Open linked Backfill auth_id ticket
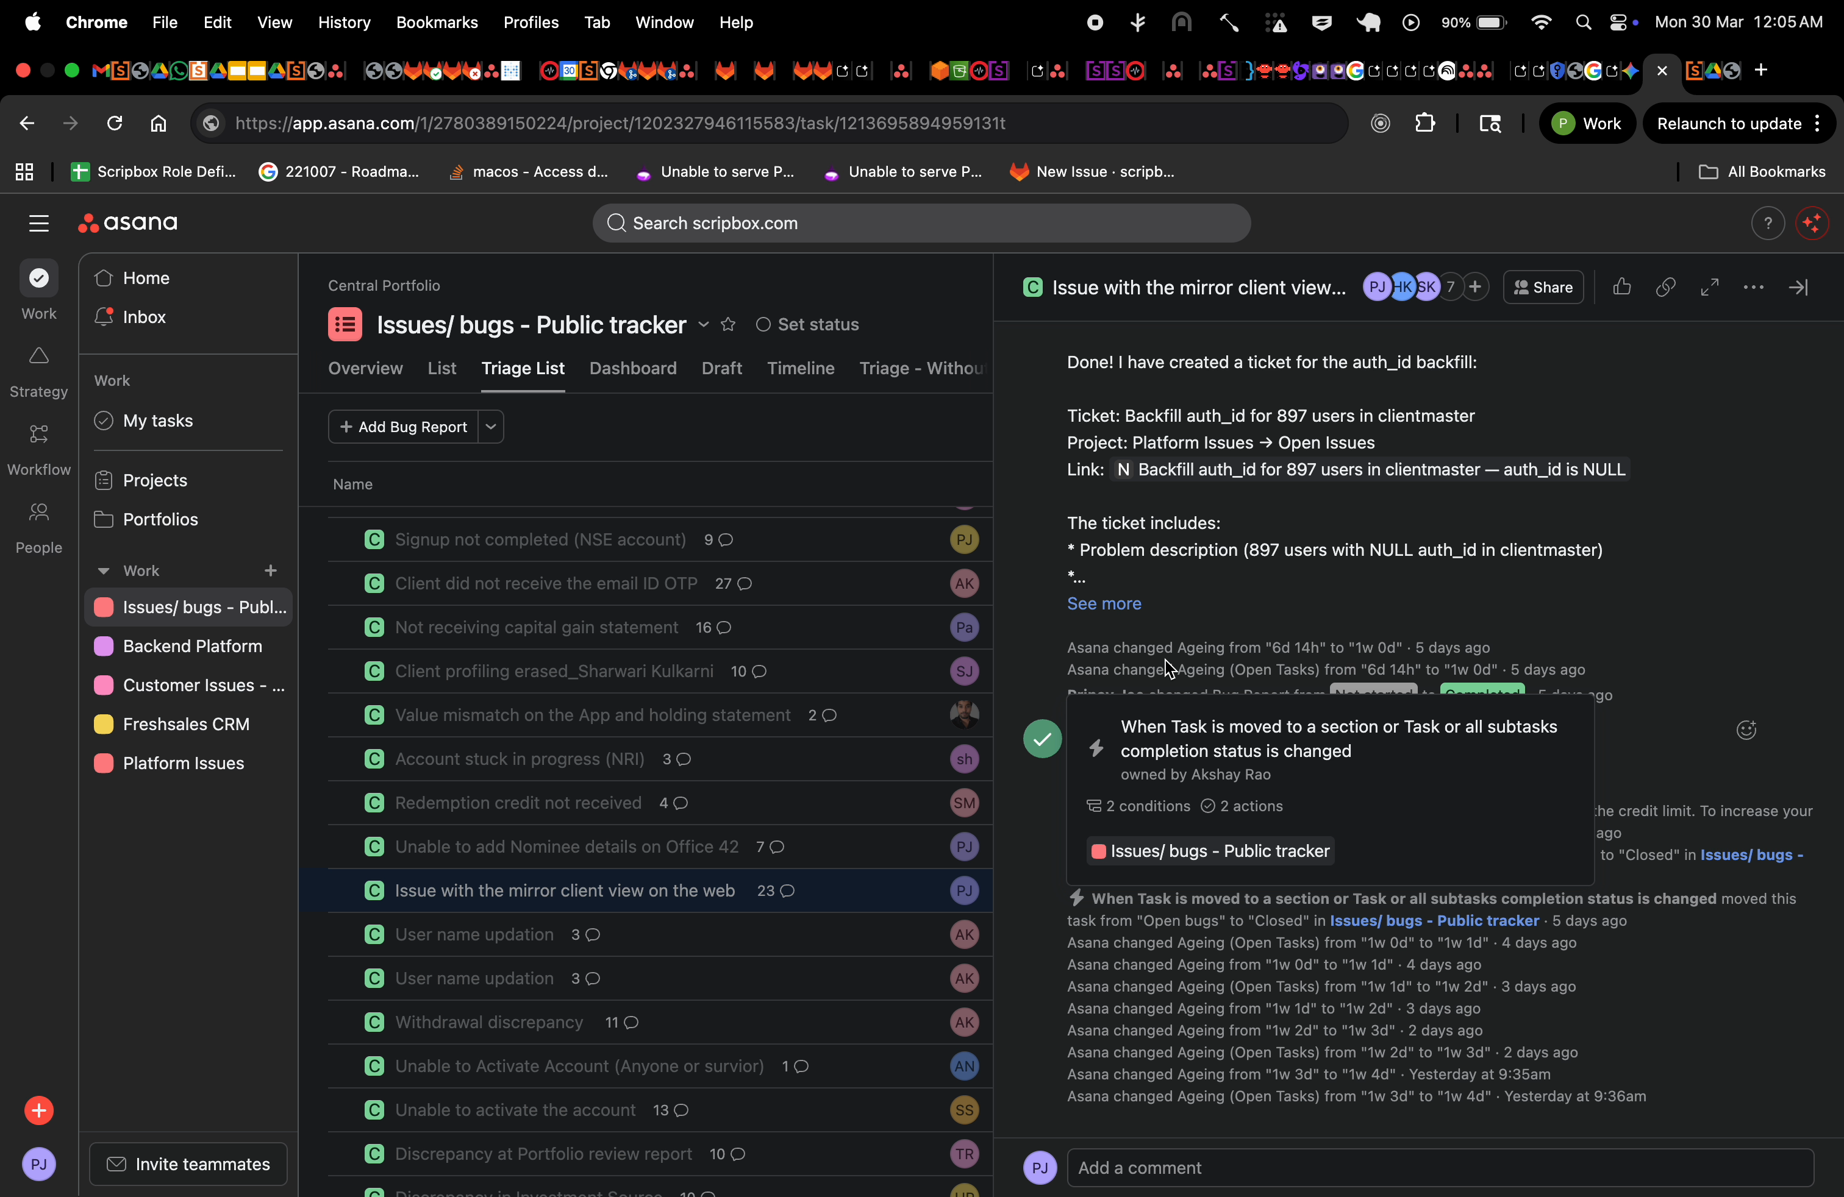The image size is (1844, 1197). click(x=1369, y=469)
